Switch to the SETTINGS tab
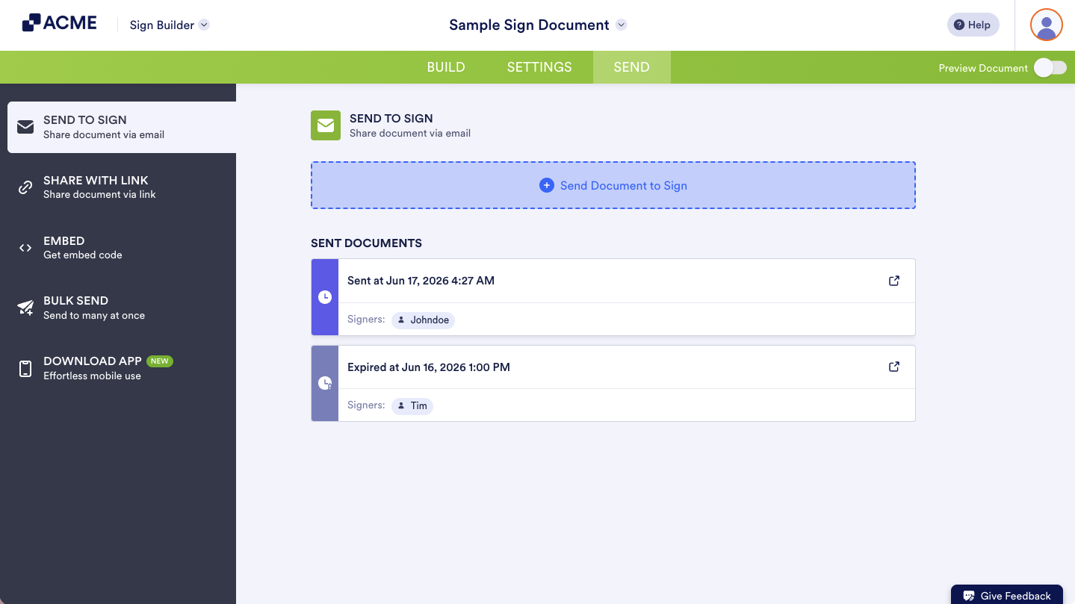Screen dimensions: 1075x604 tap(539, 67)
